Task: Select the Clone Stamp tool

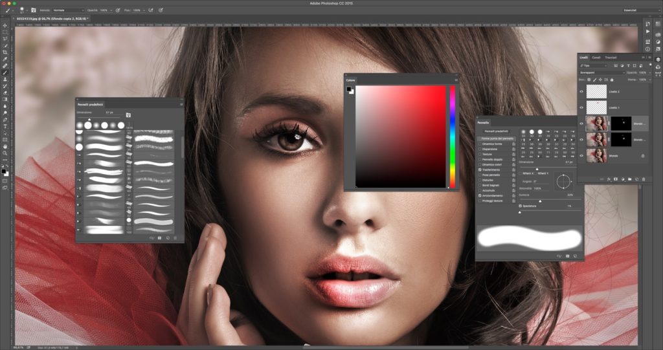Action: (5, 80)
